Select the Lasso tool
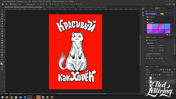 [x=2, y=14]
